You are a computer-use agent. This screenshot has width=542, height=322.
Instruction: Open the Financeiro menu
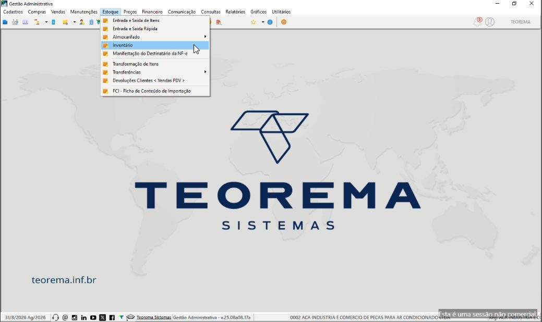click(152, 12)
